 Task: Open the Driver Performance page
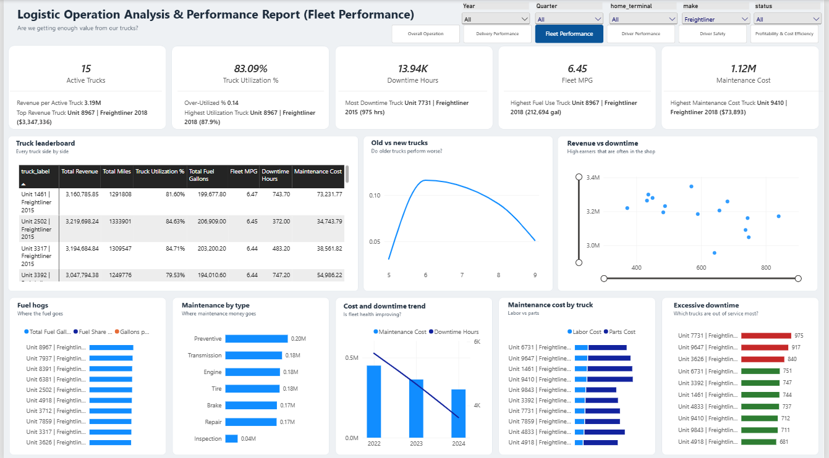[x=640, y=34]
